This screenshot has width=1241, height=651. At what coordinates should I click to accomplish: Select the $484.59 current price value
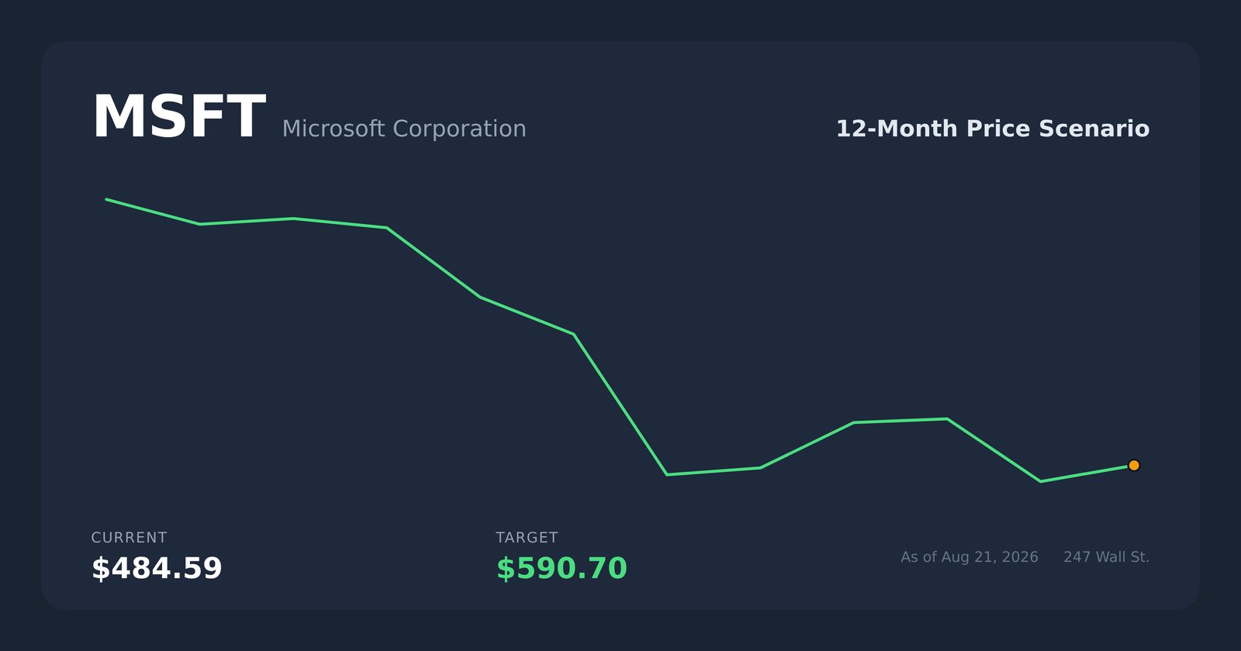(157, 569)
